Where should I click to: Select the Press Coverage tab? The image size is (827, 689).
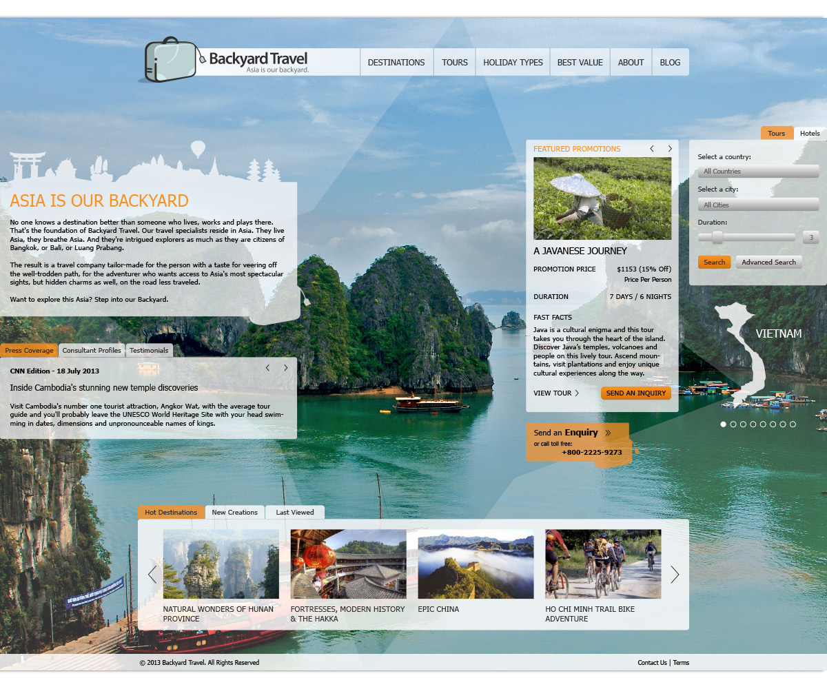[x=29, y=350]
